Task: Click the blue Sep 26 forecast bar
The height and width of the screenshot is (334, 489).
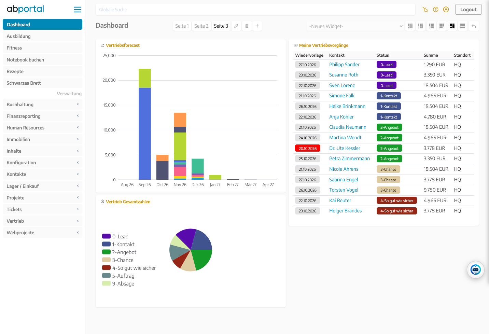Action: coord(145,134)
